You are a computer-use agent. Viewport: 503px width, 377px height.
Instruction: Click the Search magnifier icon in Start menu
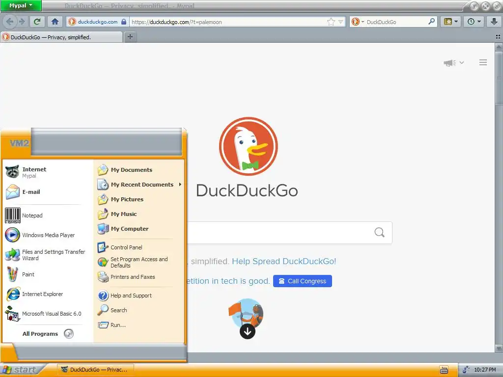tap(103, 310)
